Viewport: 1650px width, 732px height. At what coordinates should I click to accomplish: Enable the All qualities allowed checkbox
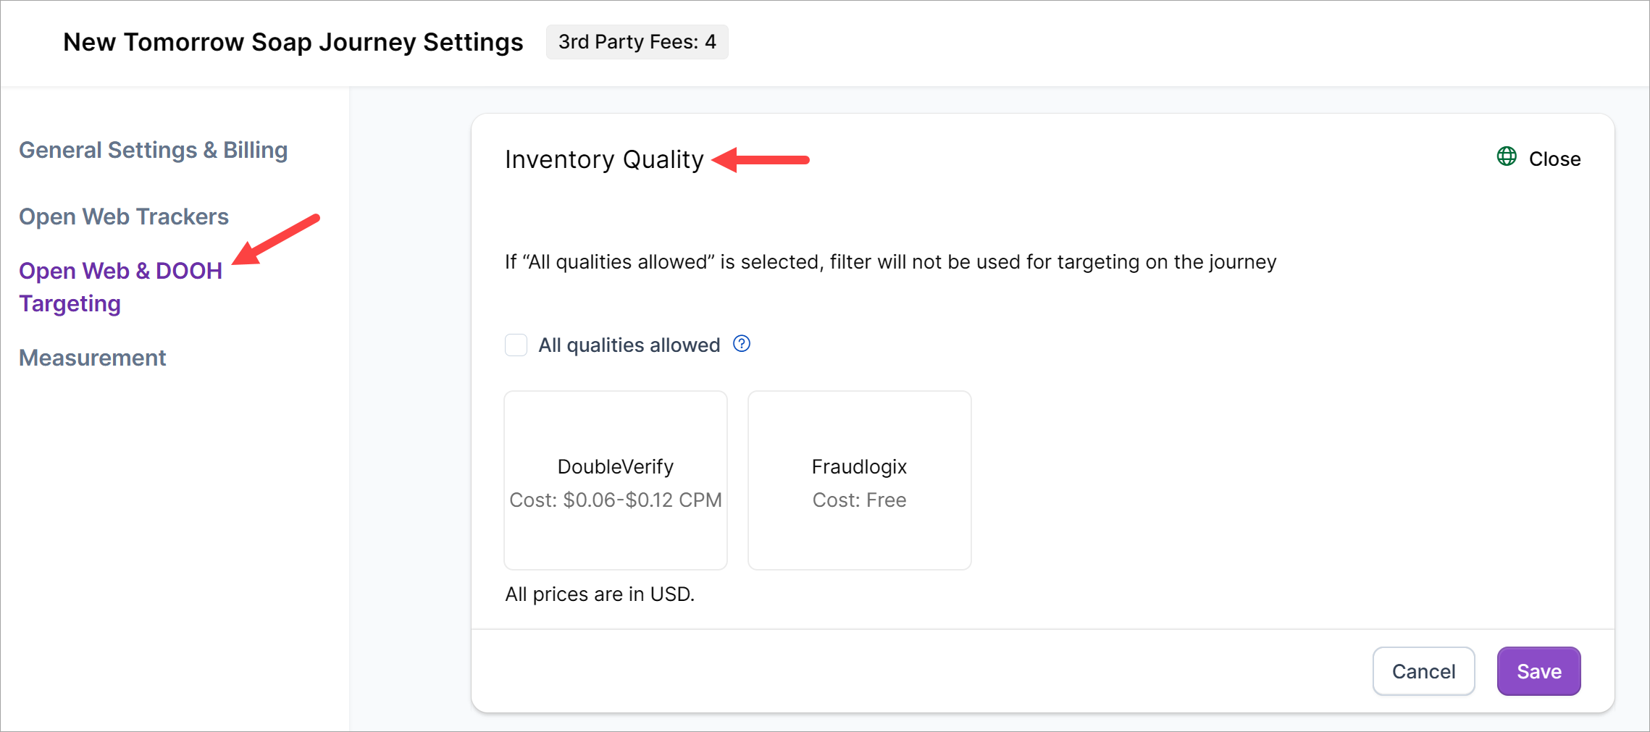click(x=516, y=345)
